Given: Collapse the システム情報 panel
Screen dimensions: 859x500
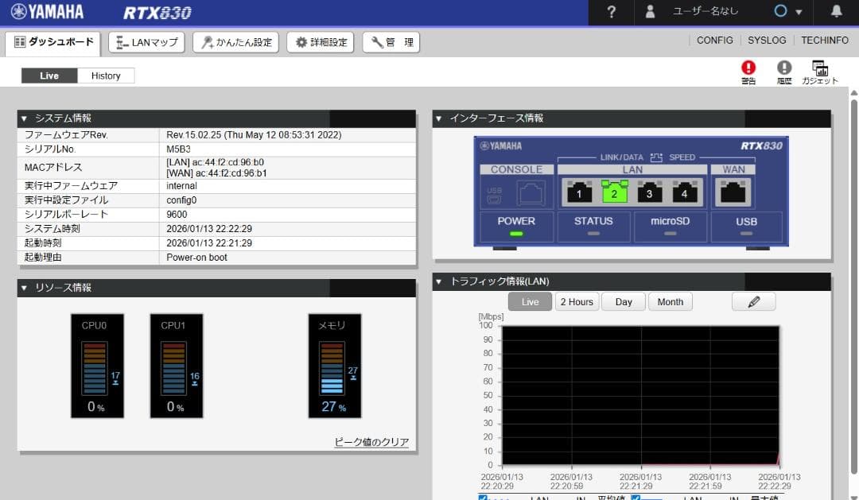Looking at the screenshot, I should (x=23, y=118).
